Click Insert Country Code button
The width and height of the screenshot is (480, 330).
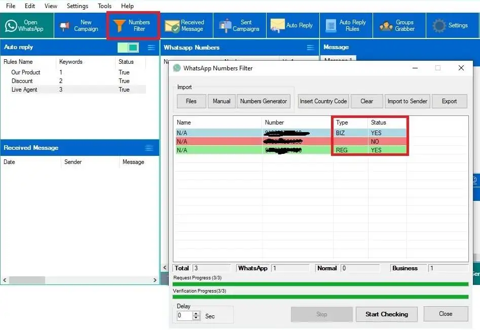pyautogui.click(x=323, y=101)
